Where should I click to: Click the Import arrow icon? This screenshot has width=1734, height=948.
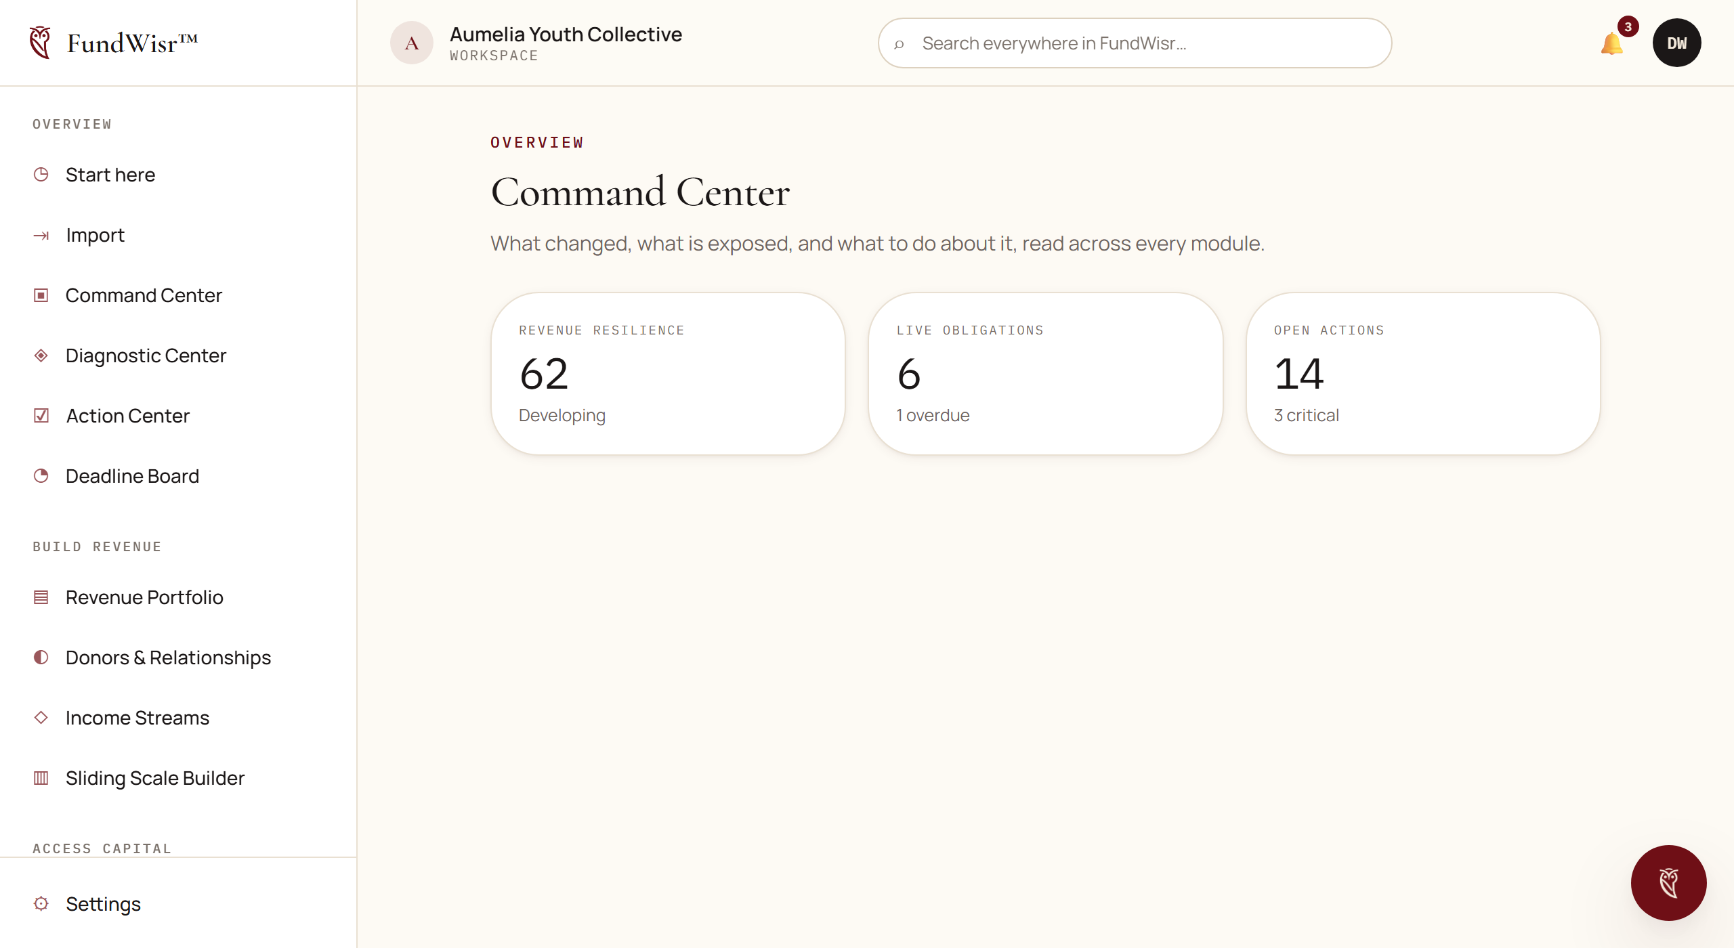[x=41, y=235]
